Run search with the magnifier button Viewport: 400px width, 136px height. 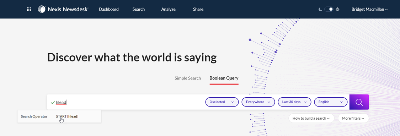tap(359, 102)
